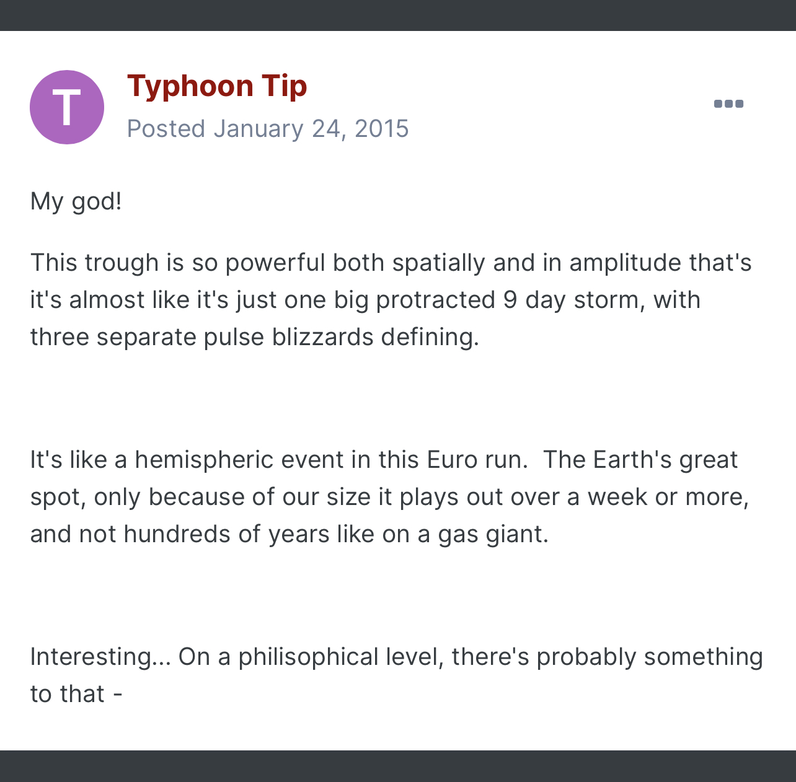Open the Typhoon Tip username profile link
This screenshot has height=782, width=796.
coord(217,86)
